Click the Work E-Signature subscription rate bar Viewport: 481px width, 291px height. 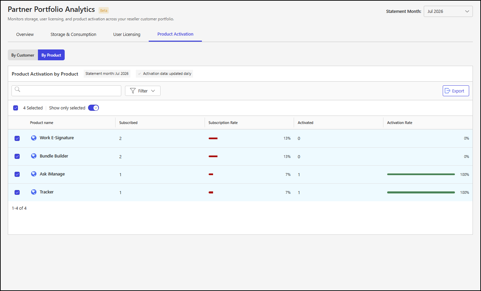click(213, 138)
